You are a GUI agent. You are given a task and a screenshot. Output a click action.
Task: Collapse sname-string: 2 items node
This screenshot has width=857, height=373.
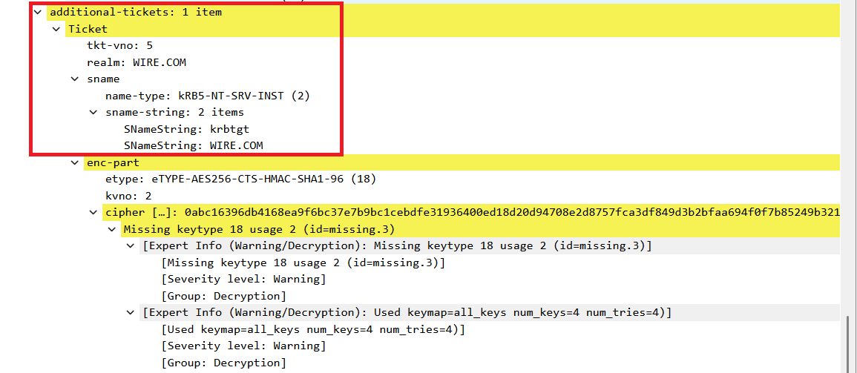tap(93, 112)
